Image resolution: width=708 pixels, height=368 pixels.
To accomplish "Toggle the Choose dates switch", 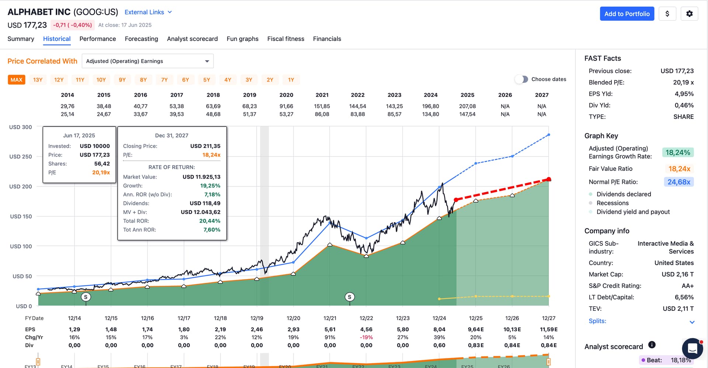I will pyautogui.click(x=521, y=79).
